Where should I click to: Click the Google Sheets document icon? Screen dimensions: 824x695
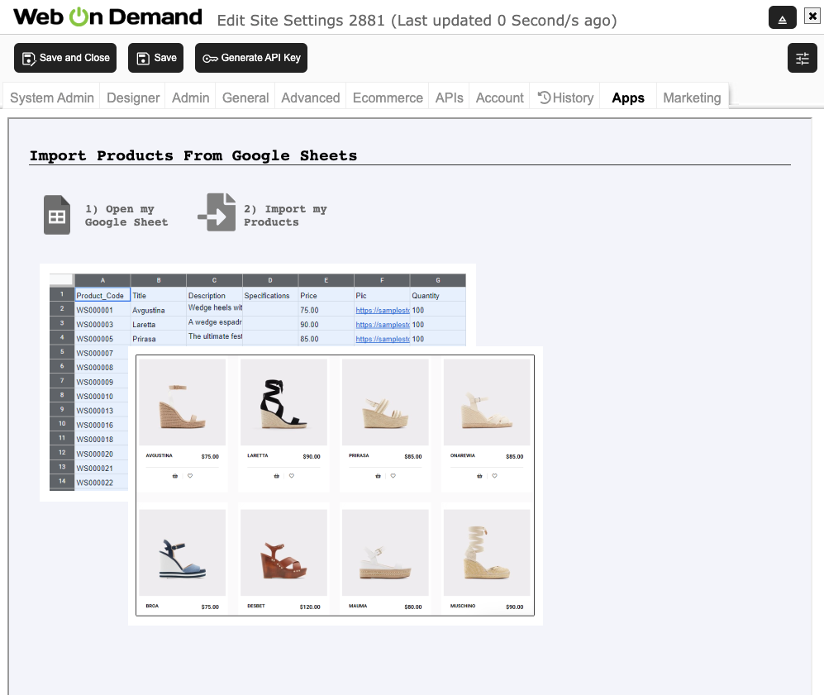tap(56, 215)
